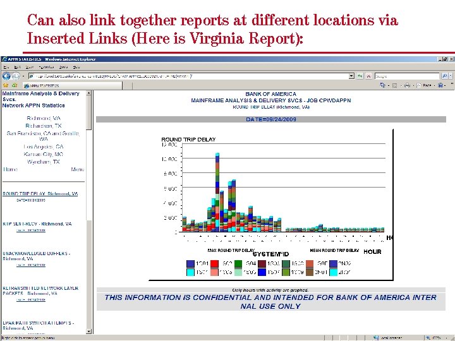Open RETRANSMITTED NETWORK LAYER PACKETS report
455x341 pixels.
click(40, 291)
